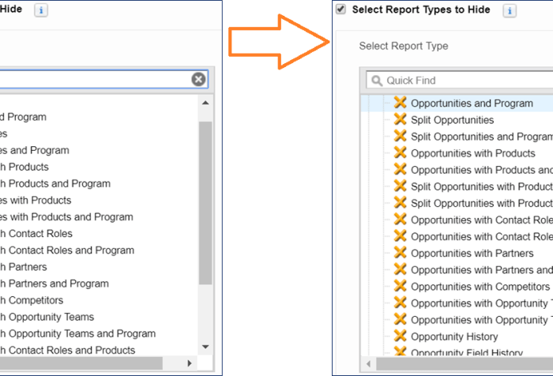Screen dimensions: 553x376
Task: Click the X icon beside Opportunity History
Action: tap(400, 337)
